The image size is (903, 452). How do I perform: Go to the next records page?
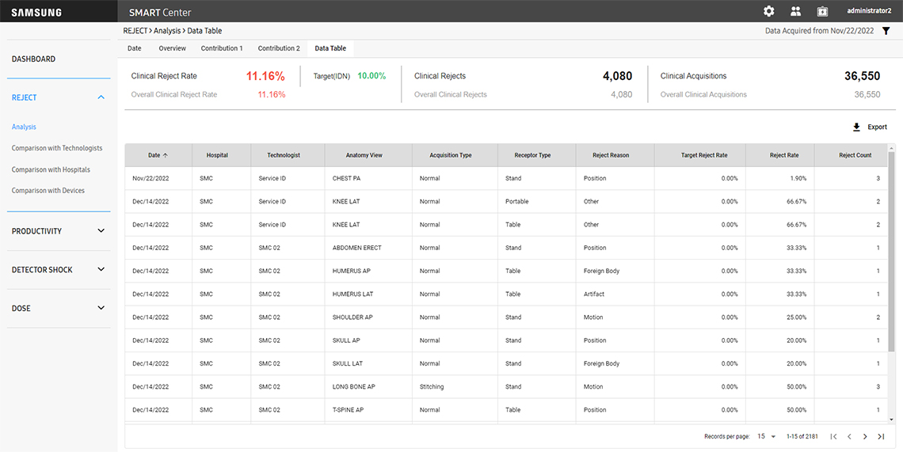865,436
